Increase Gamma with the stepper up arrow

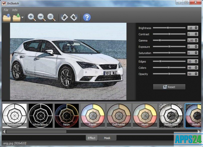click(196, 39)
